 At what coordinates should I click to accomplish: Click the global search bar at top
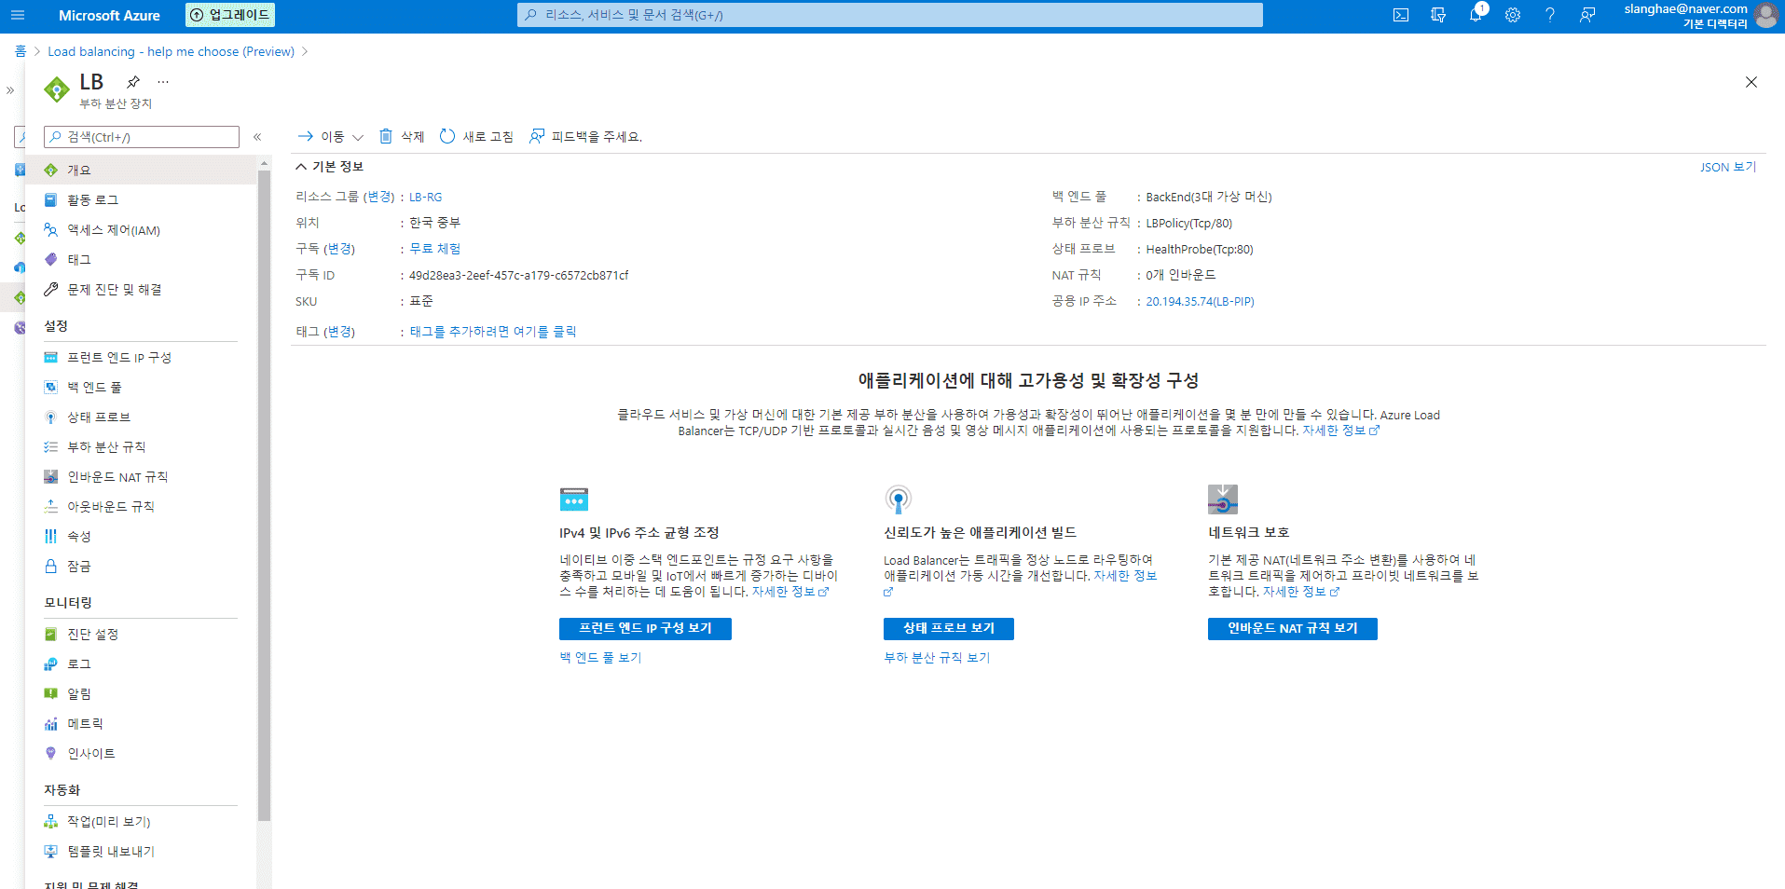(x=890, y=15)
